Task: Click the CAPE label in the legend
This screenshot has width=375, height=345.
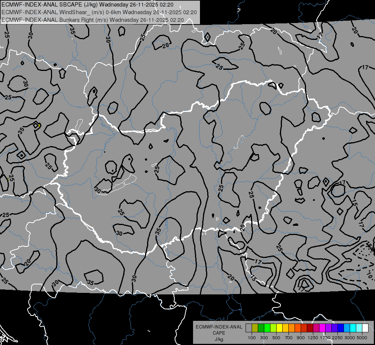Action: (219, 333)
